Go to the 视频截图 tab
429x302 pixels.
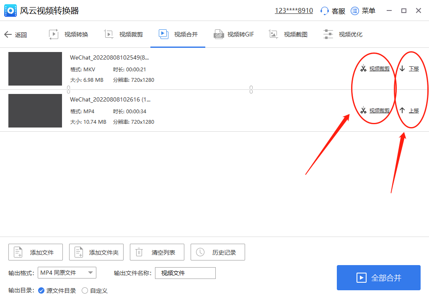tap(288, 34)
